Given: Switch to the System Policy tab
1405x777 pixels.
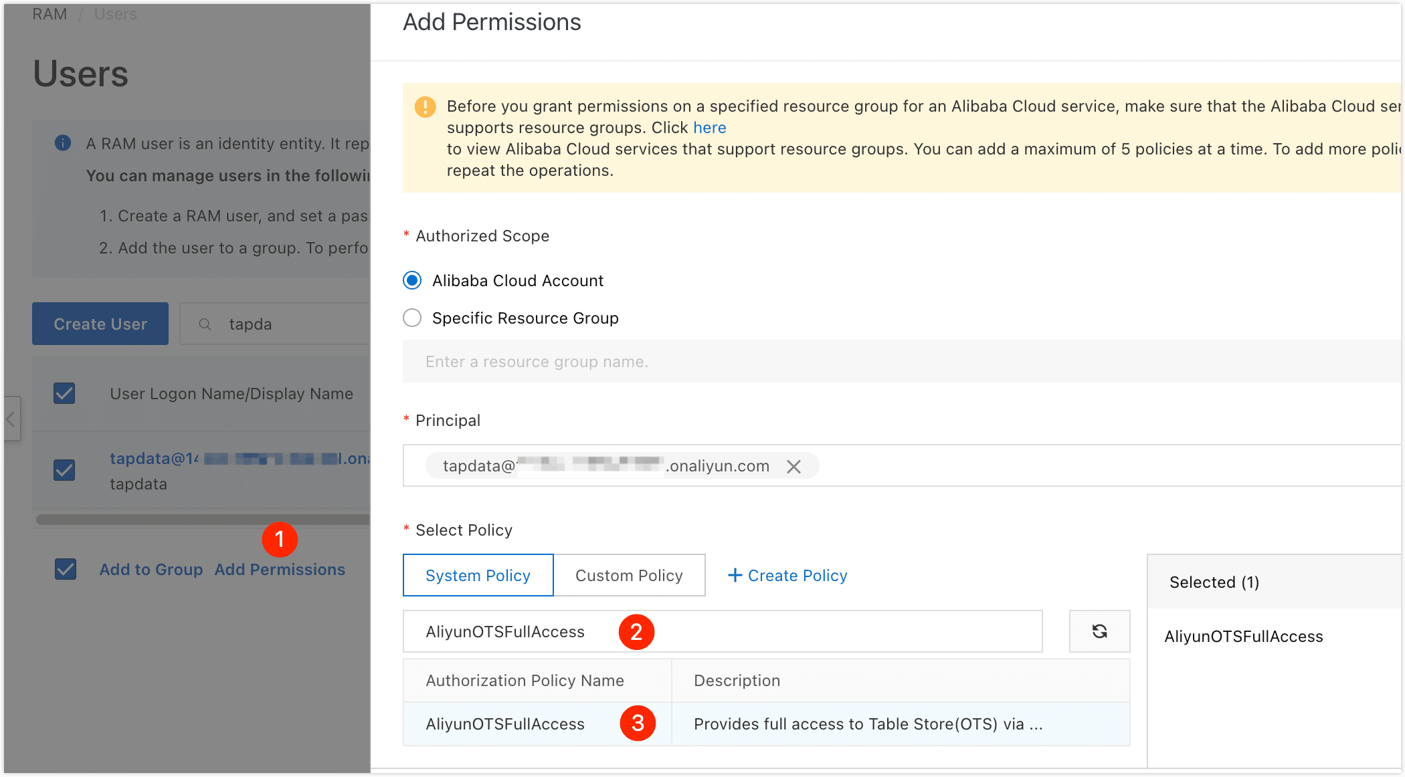Looking at the screenshot, I should click(x=477, y=575).
